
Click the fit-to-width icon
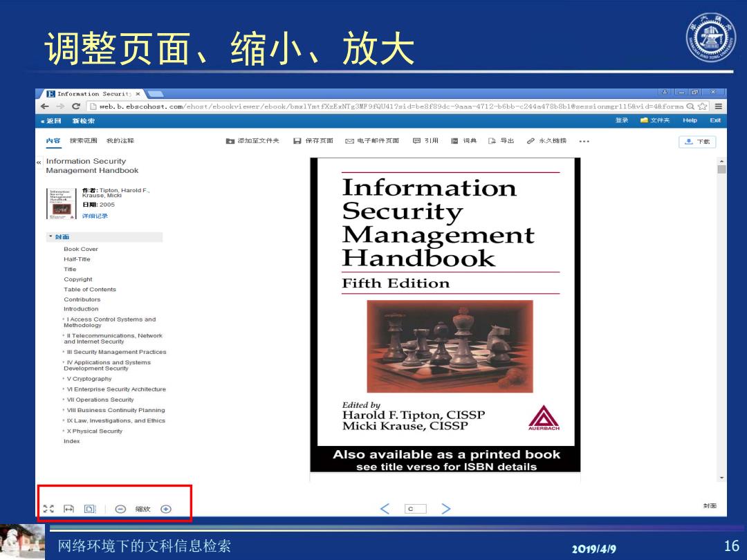click(69, 509)
